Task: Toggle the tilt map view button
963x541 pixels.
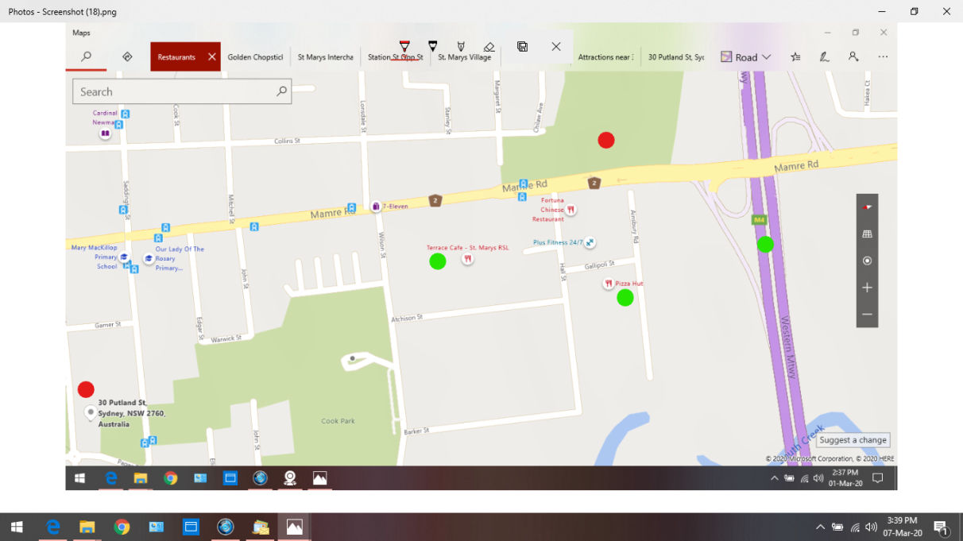Action: click(x=867, y=234)
